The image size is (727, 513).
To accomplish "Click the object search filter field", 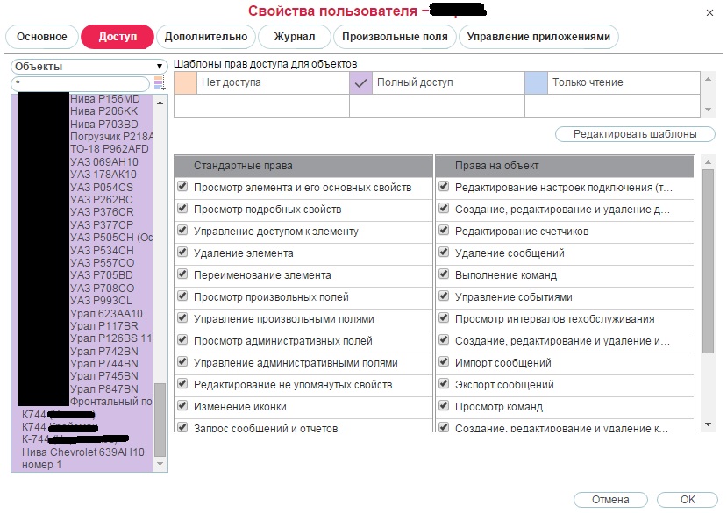I will click(x=81, y=83).
